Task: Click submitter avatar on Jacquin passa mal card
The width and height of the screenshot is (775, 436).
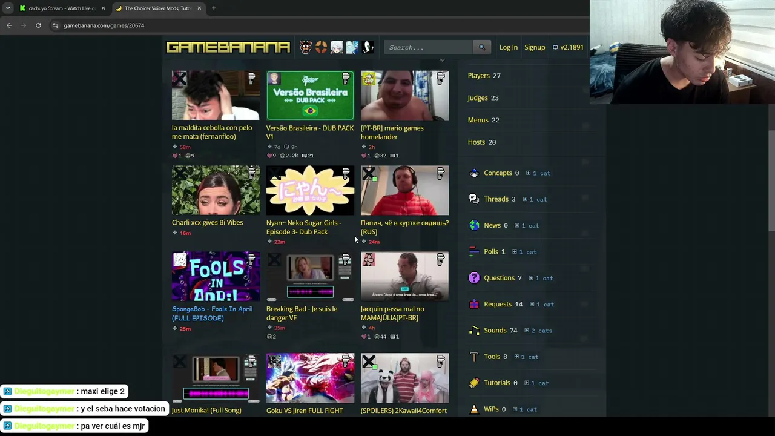Action: click(x=369, y=260)
